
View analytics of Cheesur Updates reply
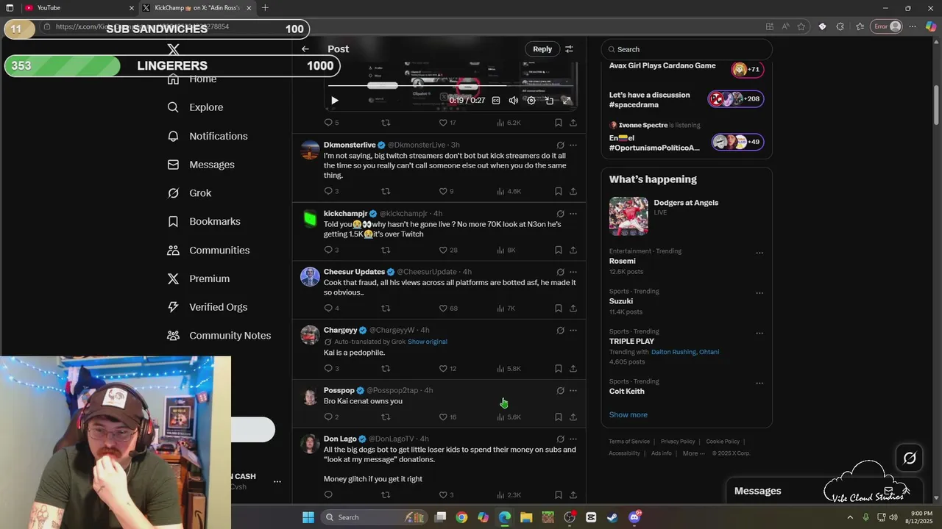506,309
